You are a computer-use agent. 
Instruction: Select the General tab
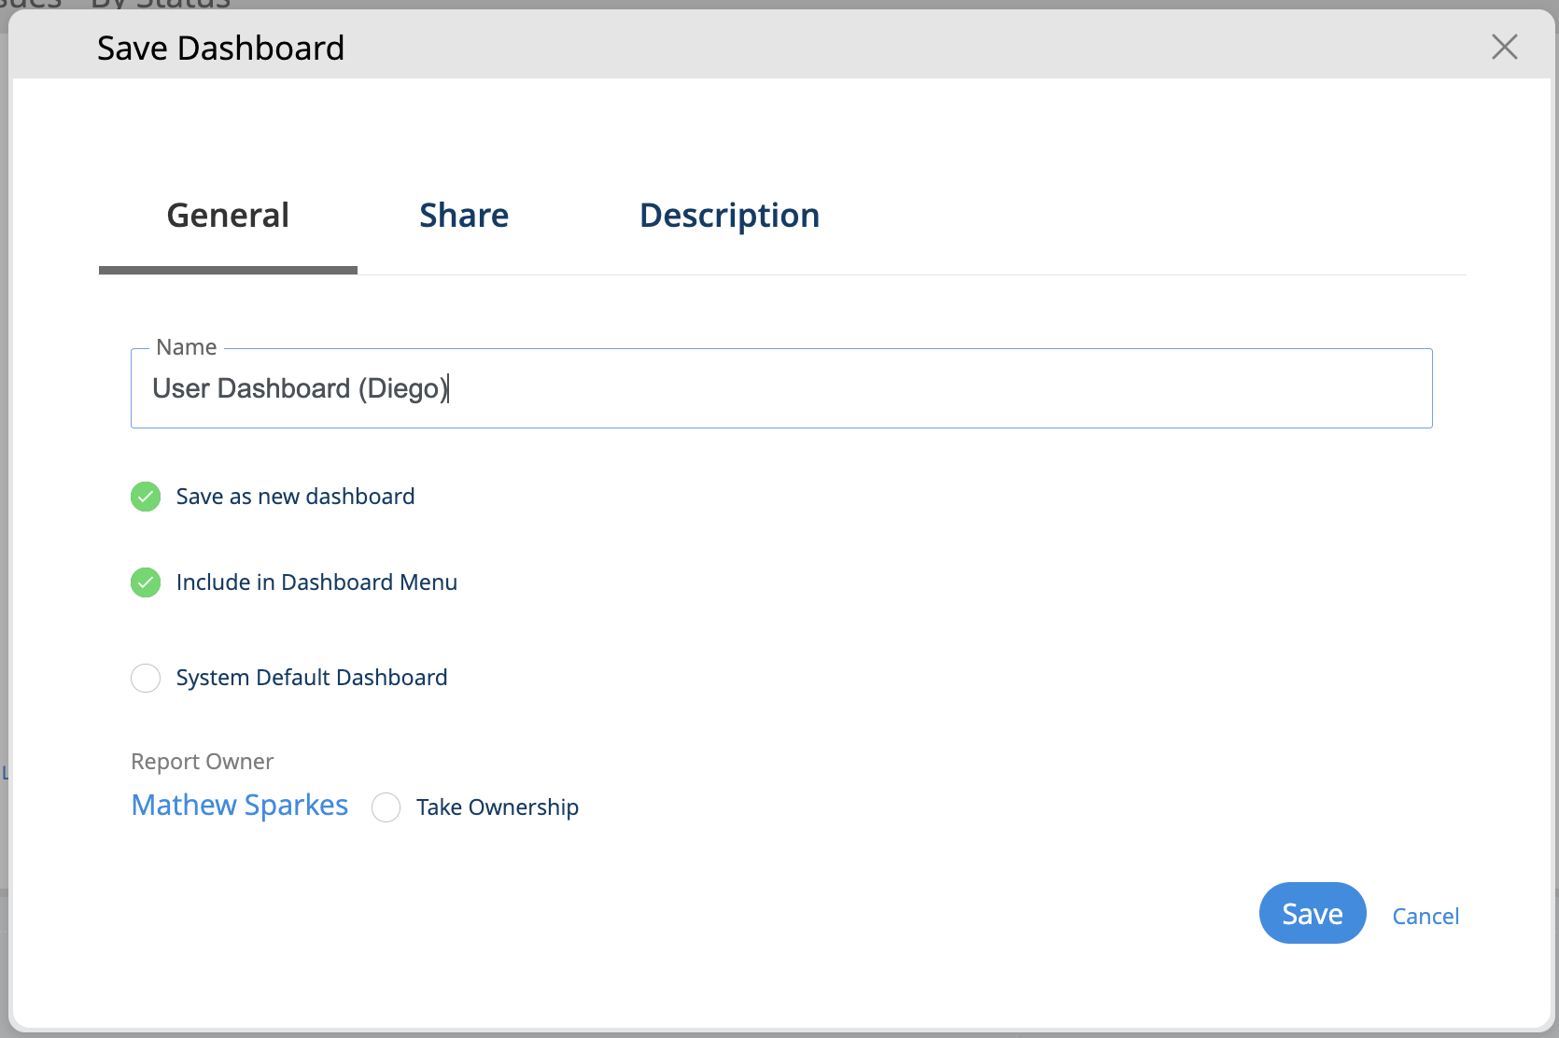pyautogui.click(x=227, y=215)
